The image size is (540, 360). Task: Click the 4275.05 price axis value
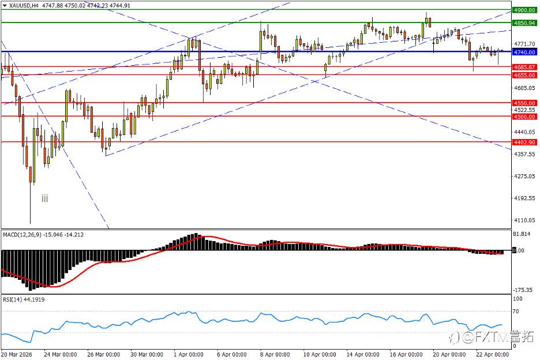coord(524,176)
